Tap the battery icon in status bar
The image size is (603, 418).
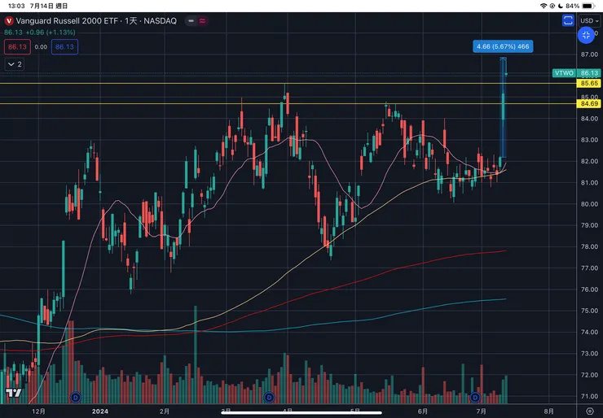pyautogui.click(x=588, y=6)
